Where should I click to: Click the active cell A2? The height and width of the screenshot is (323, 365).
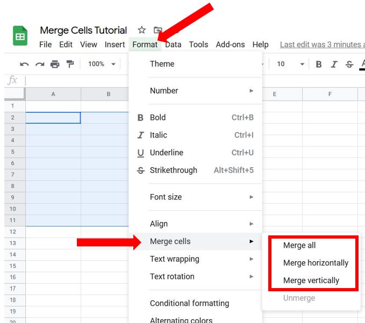click(53, 118)
